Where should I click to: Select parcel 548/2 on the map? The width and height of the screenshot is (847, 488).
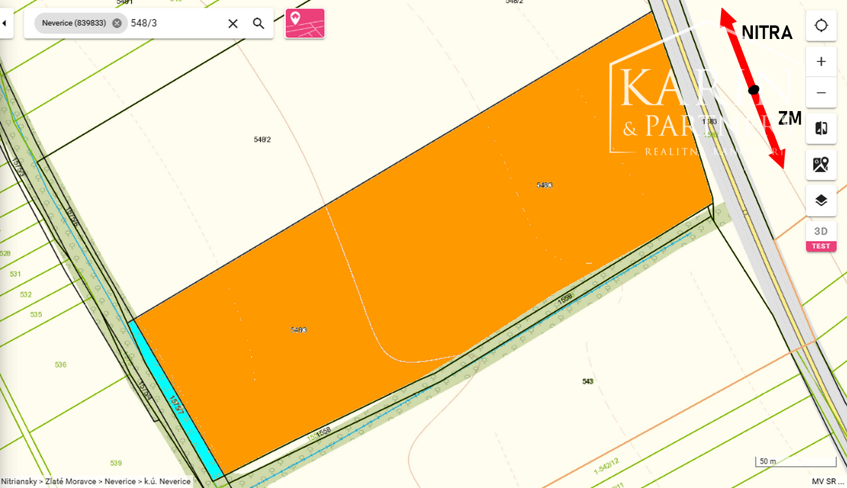tap(262, 140)
